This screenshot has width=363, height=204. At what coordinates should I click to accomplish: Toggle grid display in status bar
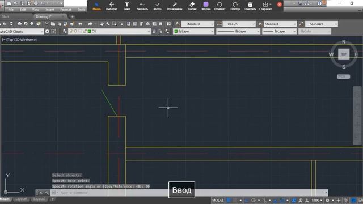pos(229,200)
